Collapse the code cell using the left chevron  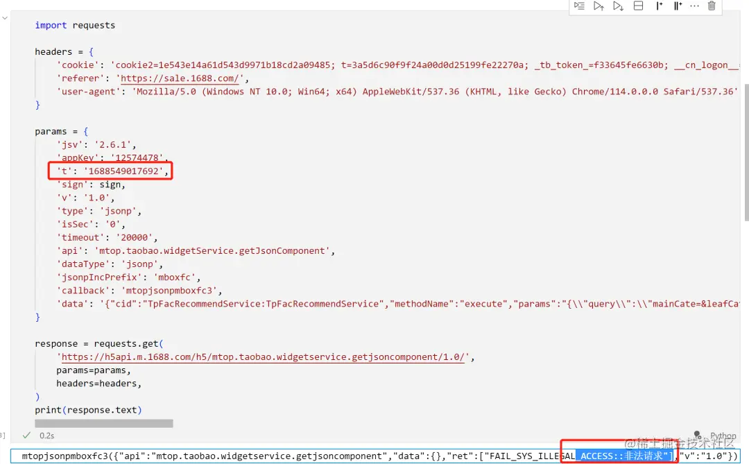[x=5, y=18]
